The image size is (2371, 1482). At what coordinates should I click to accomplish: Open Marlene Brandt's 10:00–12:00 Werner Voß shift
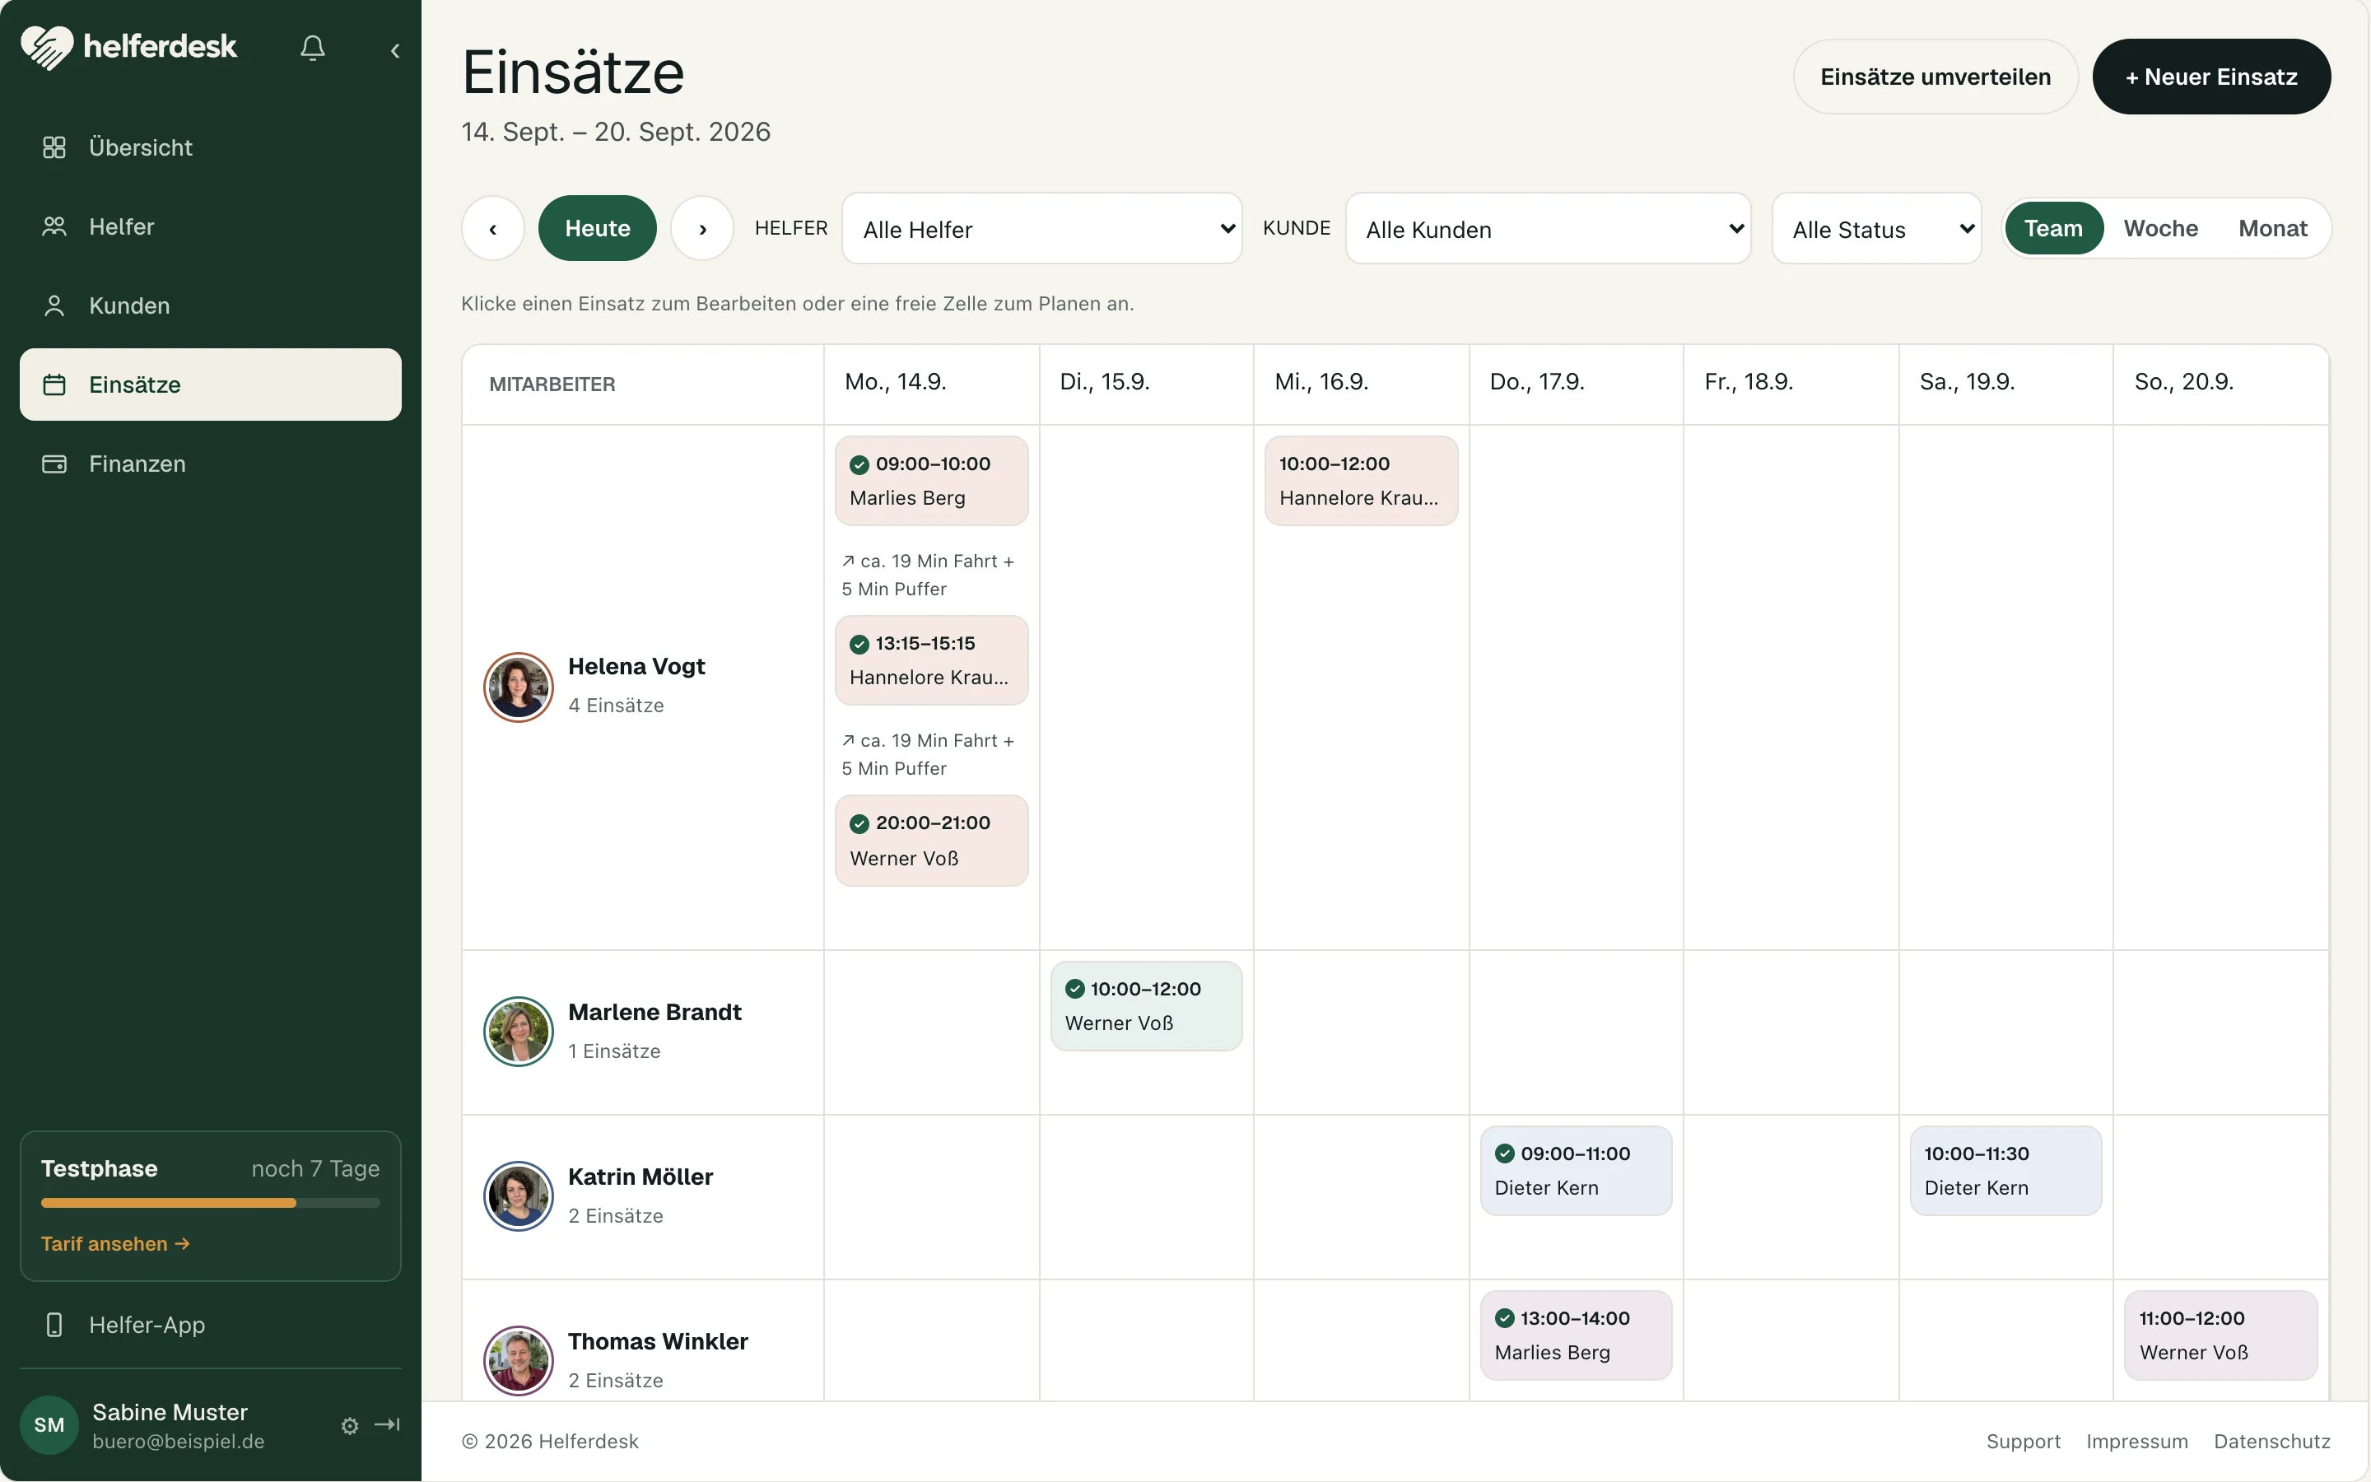pos(1146,1005)
